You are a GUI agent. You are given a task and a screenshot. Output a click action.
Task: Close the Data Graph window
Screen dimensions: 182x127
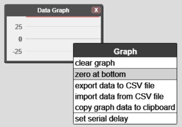(x=96, y=10)
